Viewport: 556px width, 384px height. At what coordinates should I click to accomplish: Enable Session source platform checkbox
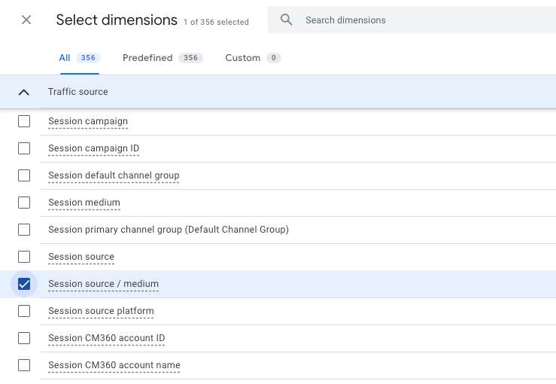point(24,311)
